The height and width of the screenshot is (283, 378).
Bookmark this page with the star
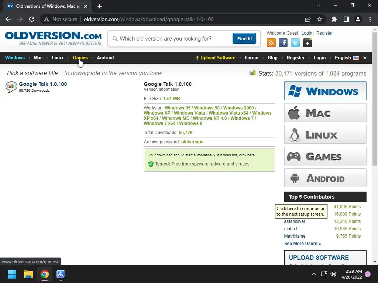click(320, 19)
